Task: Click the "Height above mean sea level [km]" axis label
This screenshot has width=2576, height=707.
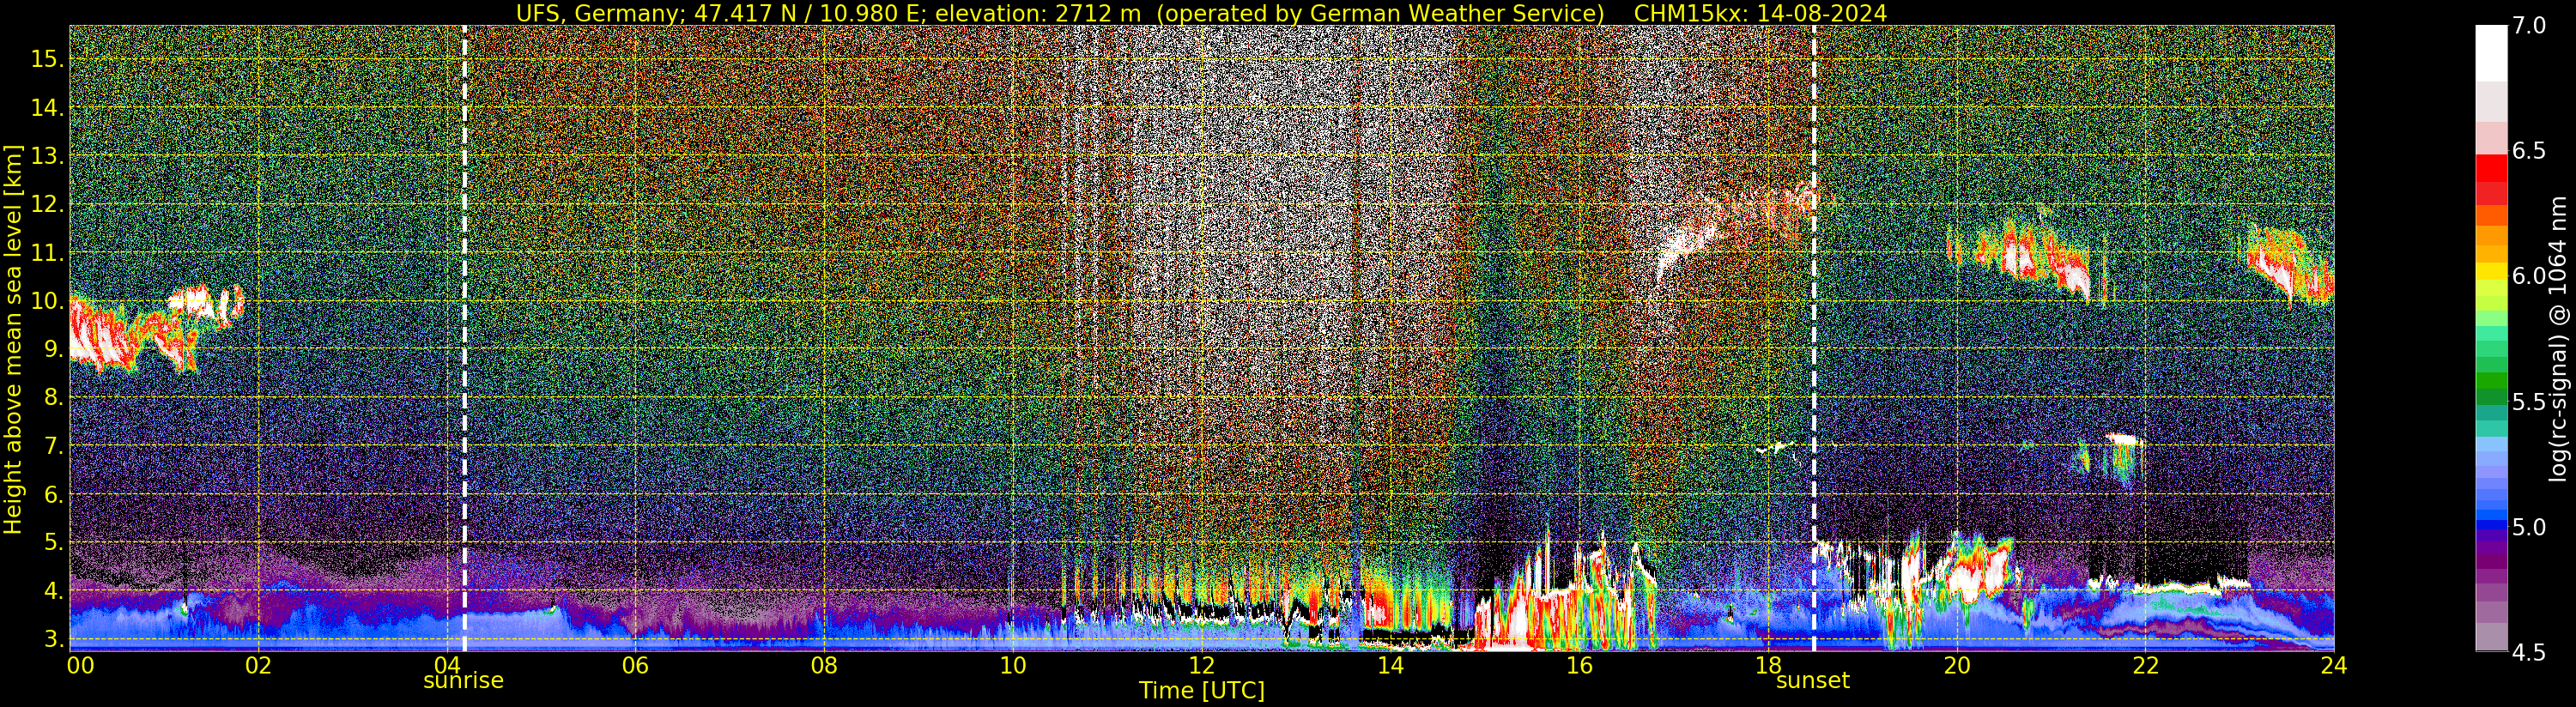Action: pyautogui.click(x=13, y=339)
